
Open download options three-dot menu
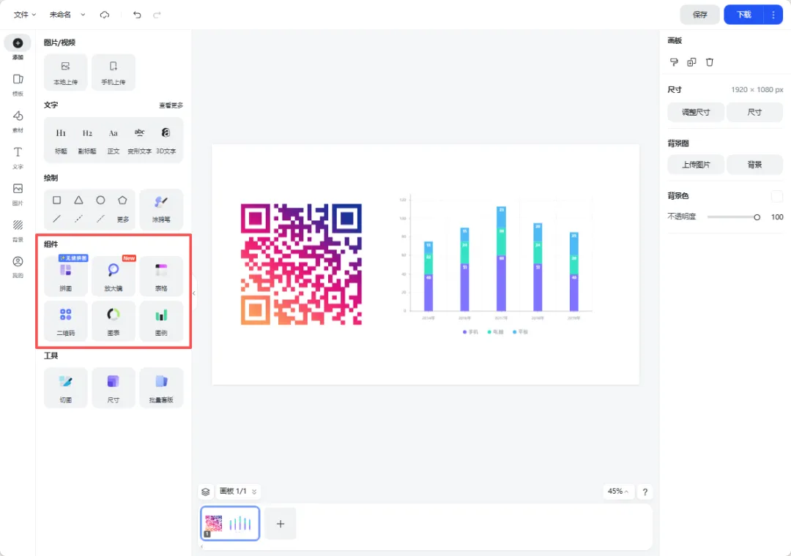(773, 15)
